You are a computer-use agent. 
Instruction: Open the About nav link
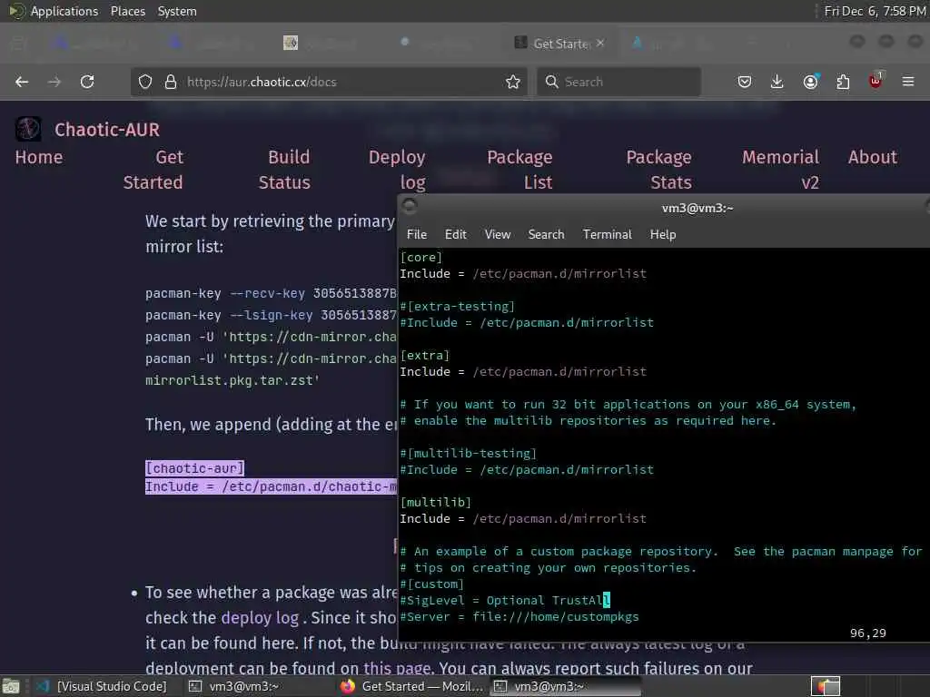pyautogui.click(x=873, y=157)
